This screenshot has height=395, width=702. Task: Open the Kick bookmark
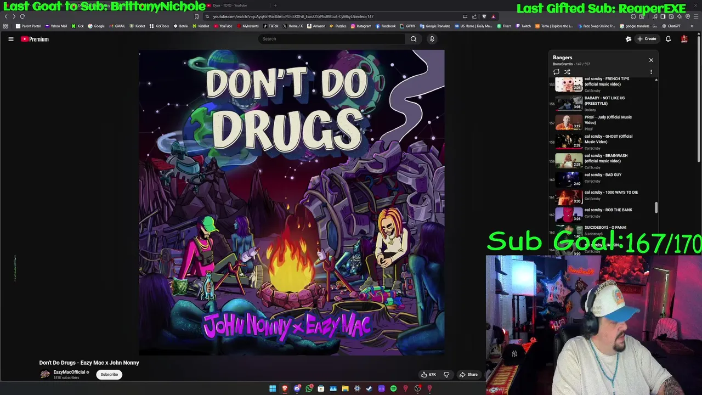(x=77, y=26)
